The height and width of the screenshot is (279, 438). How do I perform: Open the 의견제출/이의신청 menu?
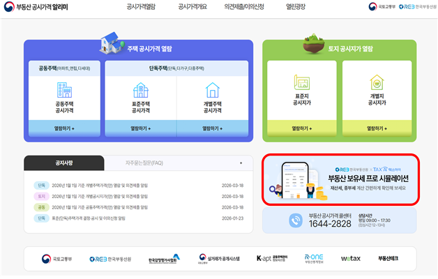click(244, 7)
